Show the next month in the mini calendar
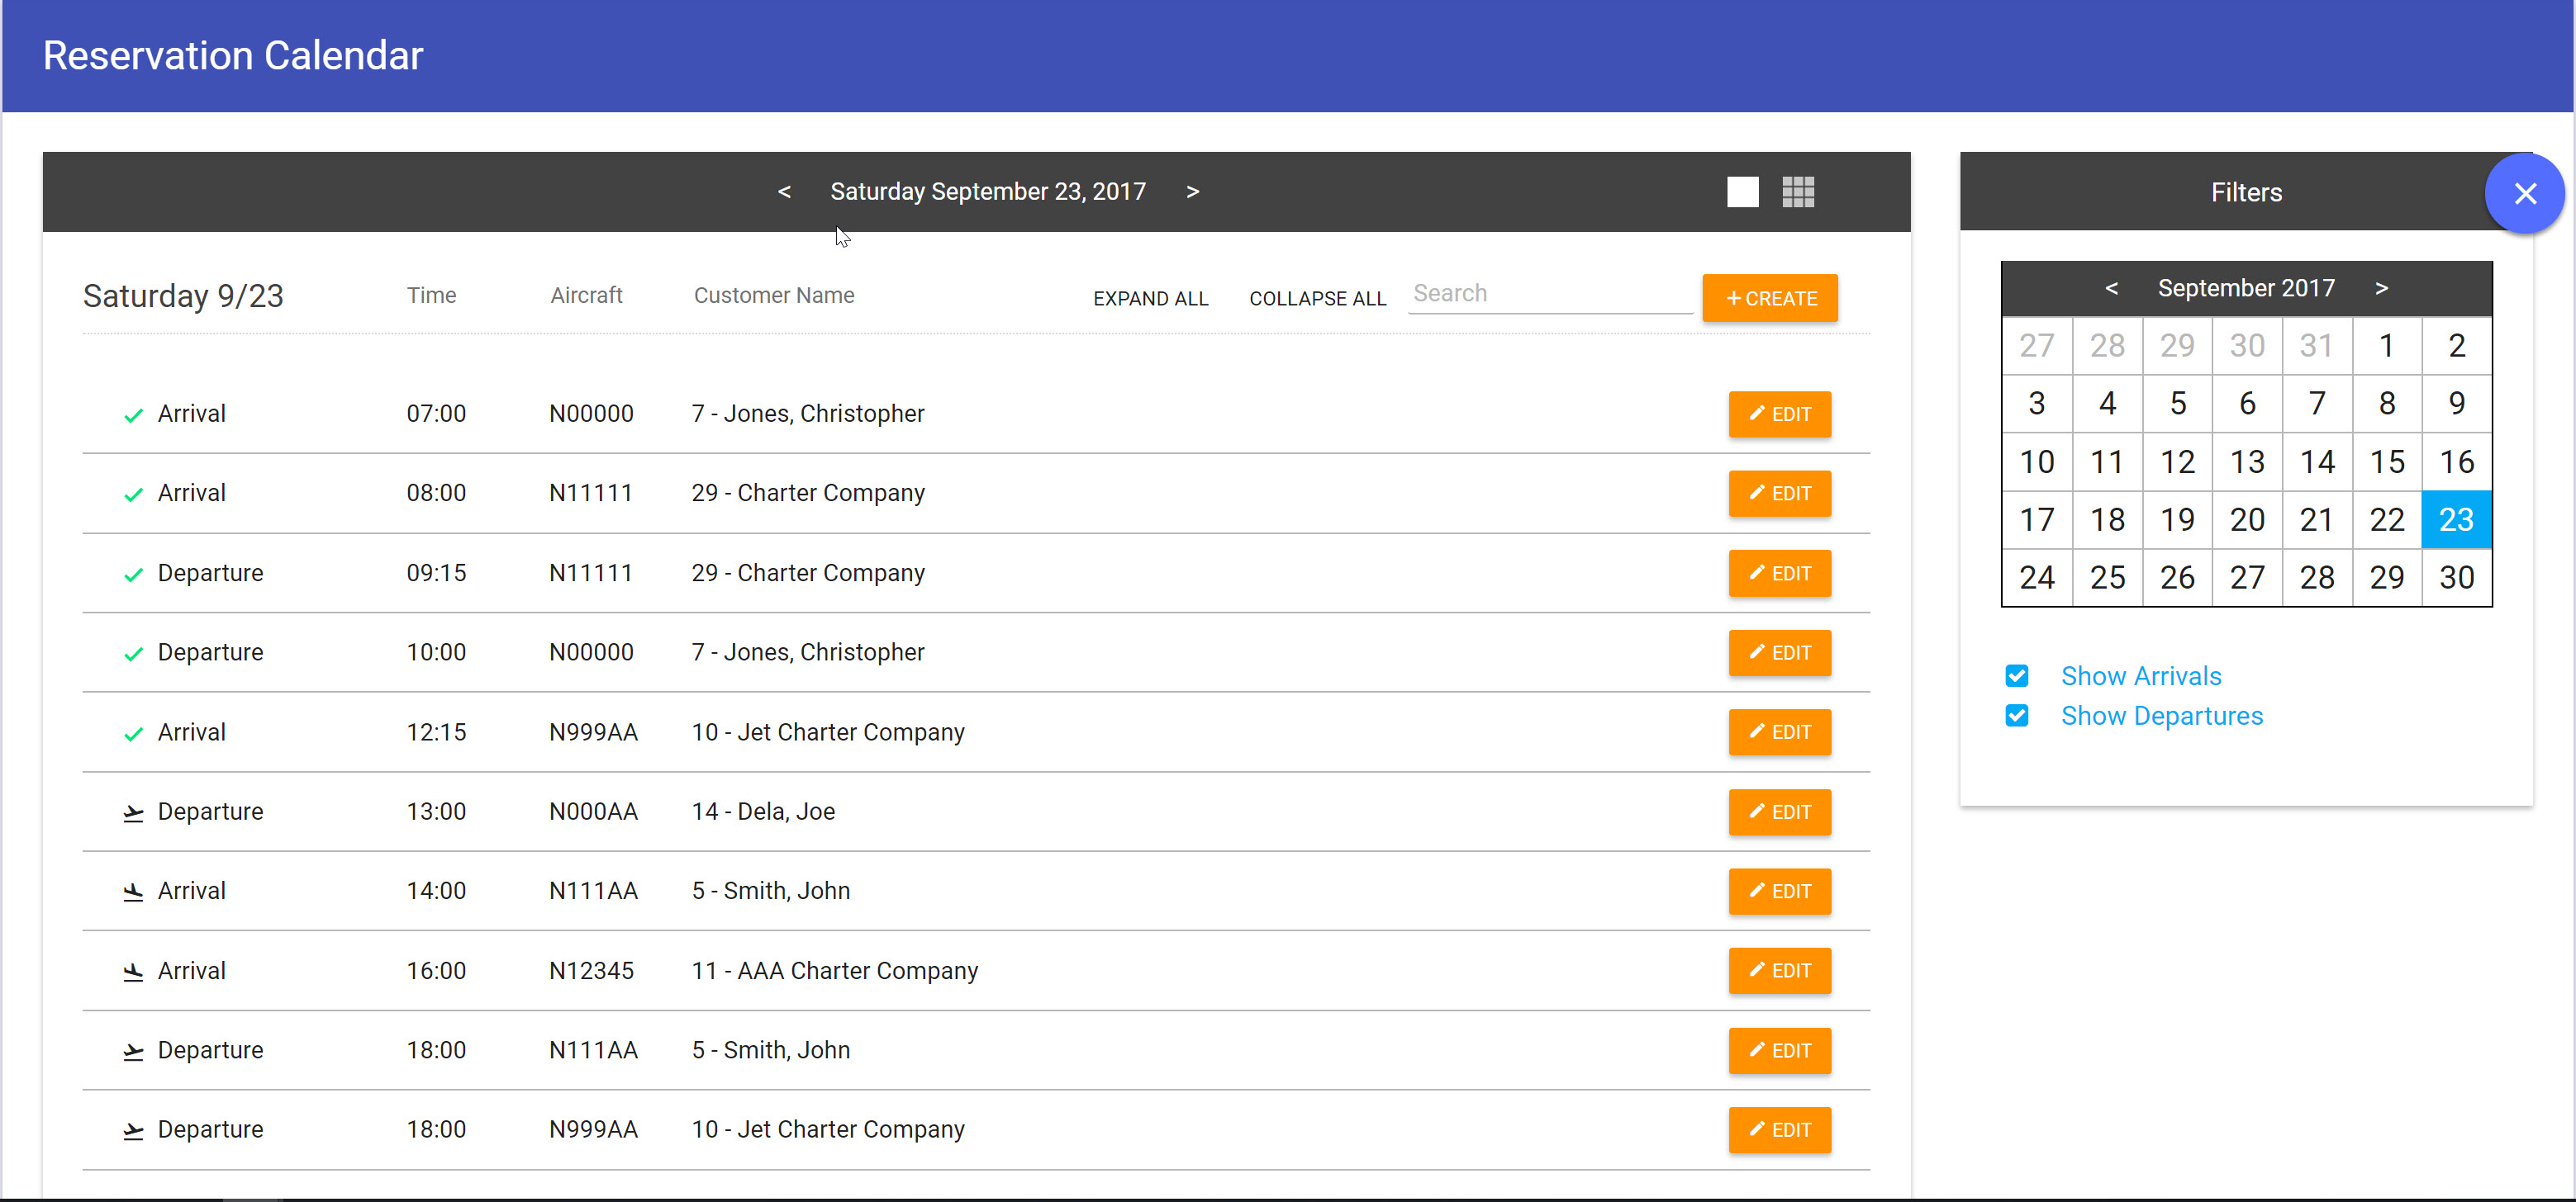 click(x=2381, y=289)
